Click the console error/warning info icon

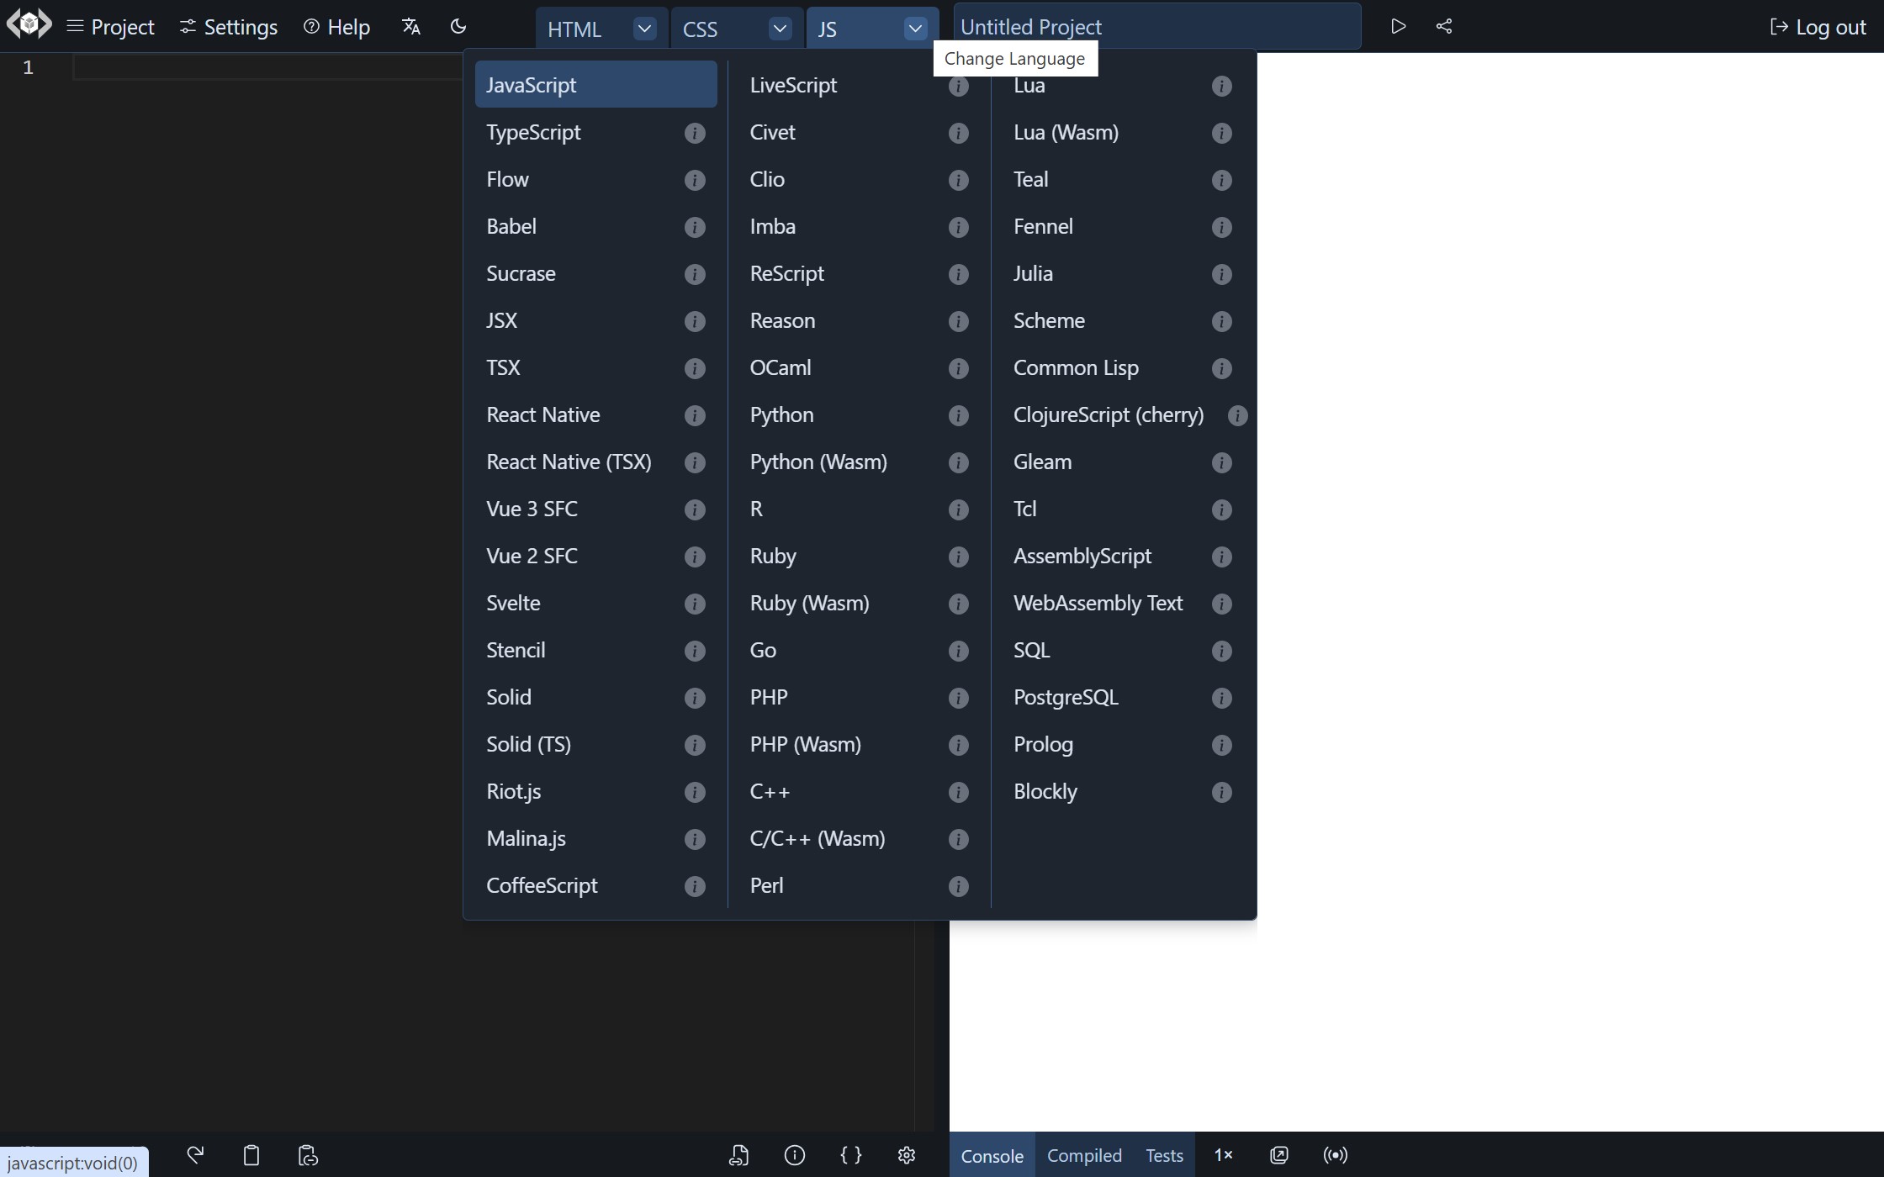793,1155
